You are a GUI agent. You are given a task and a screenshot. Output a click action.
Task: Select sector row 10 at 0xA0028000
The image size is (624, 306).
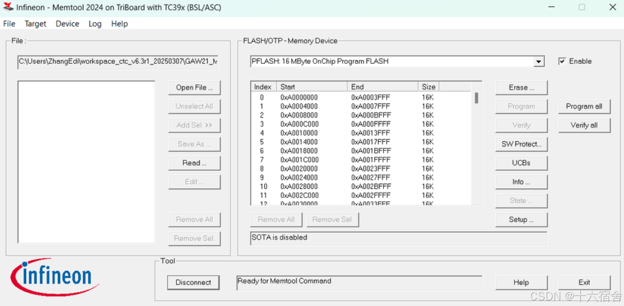coord(361,186)
